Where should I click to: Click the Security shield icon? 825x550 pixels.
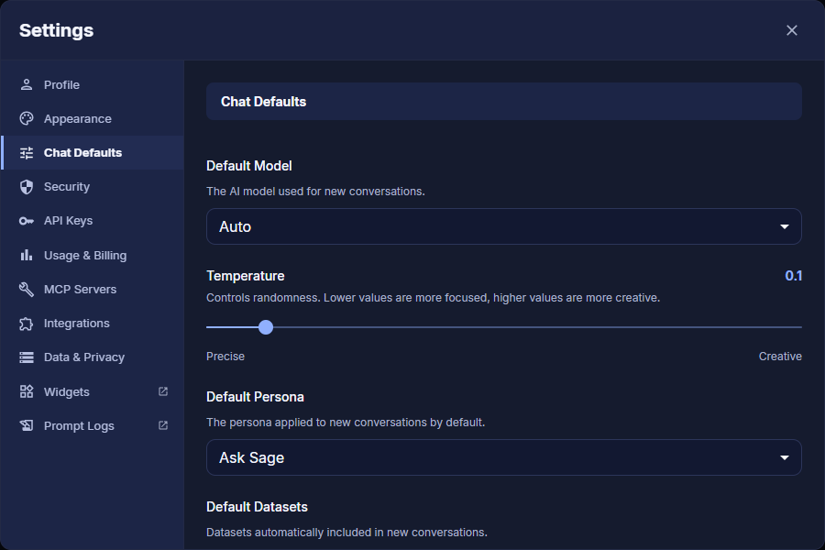27,187
